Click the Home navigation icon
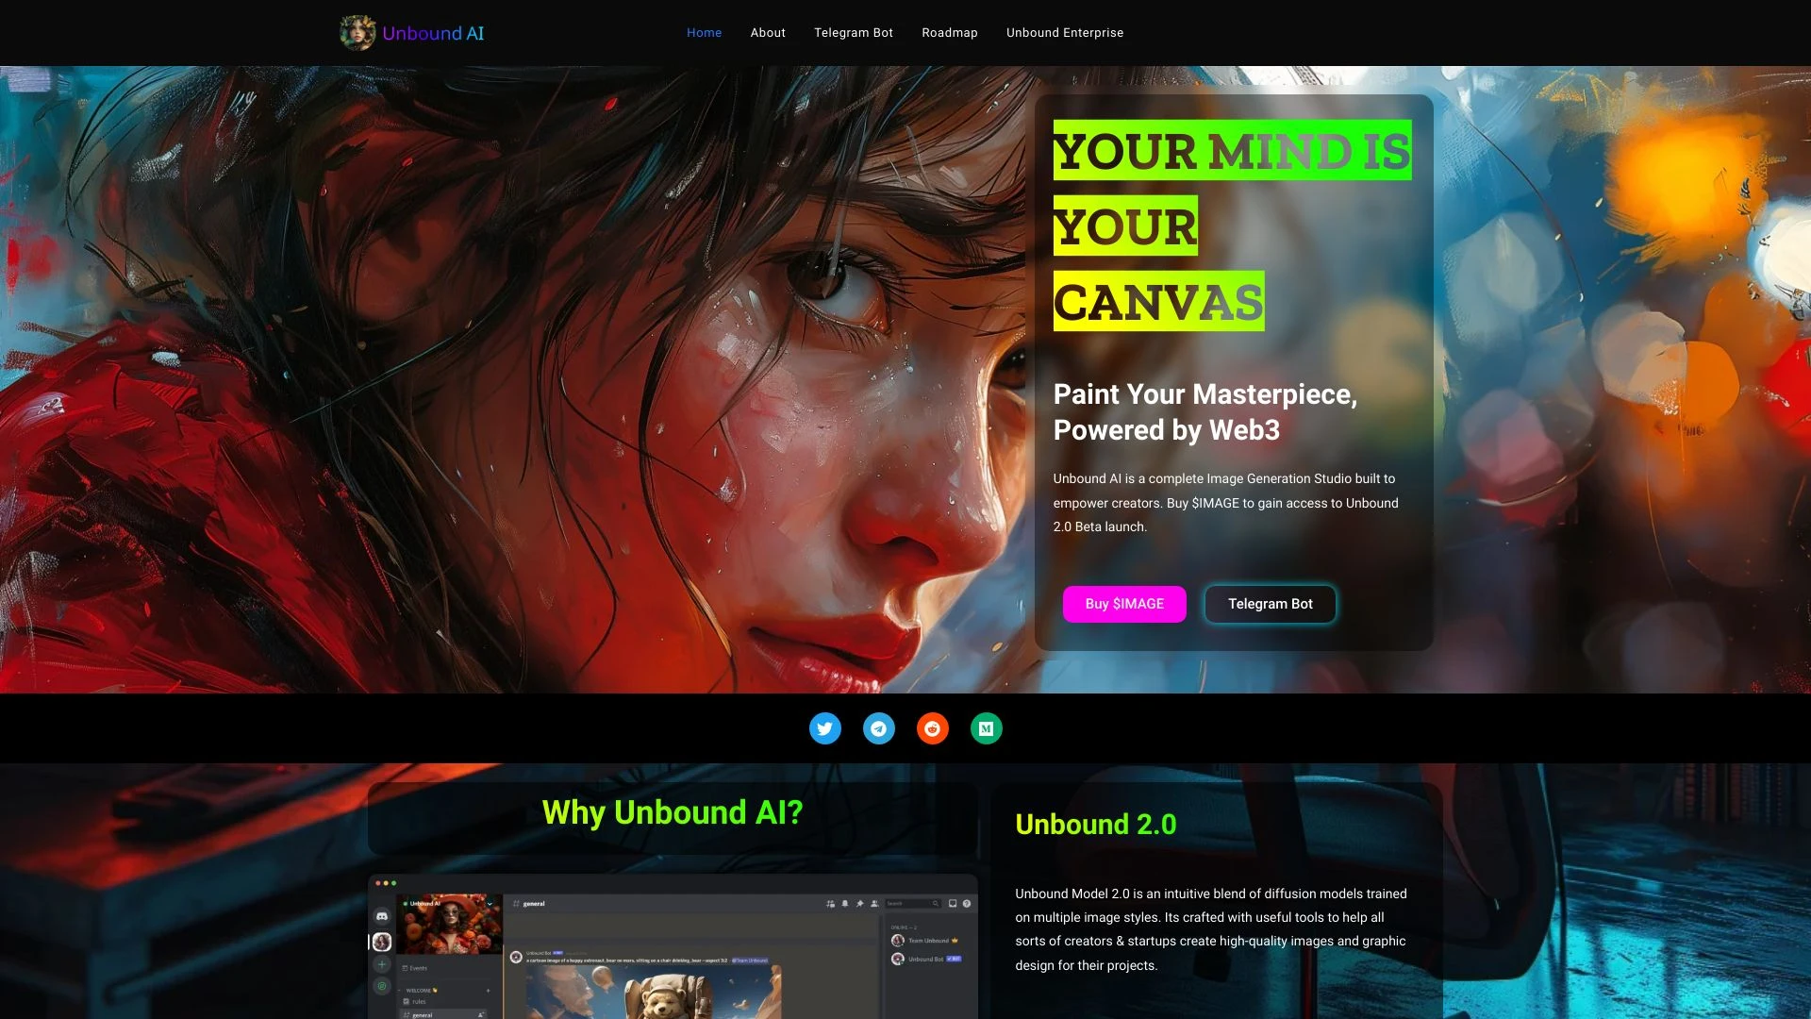The width and height of the screenshot is (1811, 1019). 706,32
